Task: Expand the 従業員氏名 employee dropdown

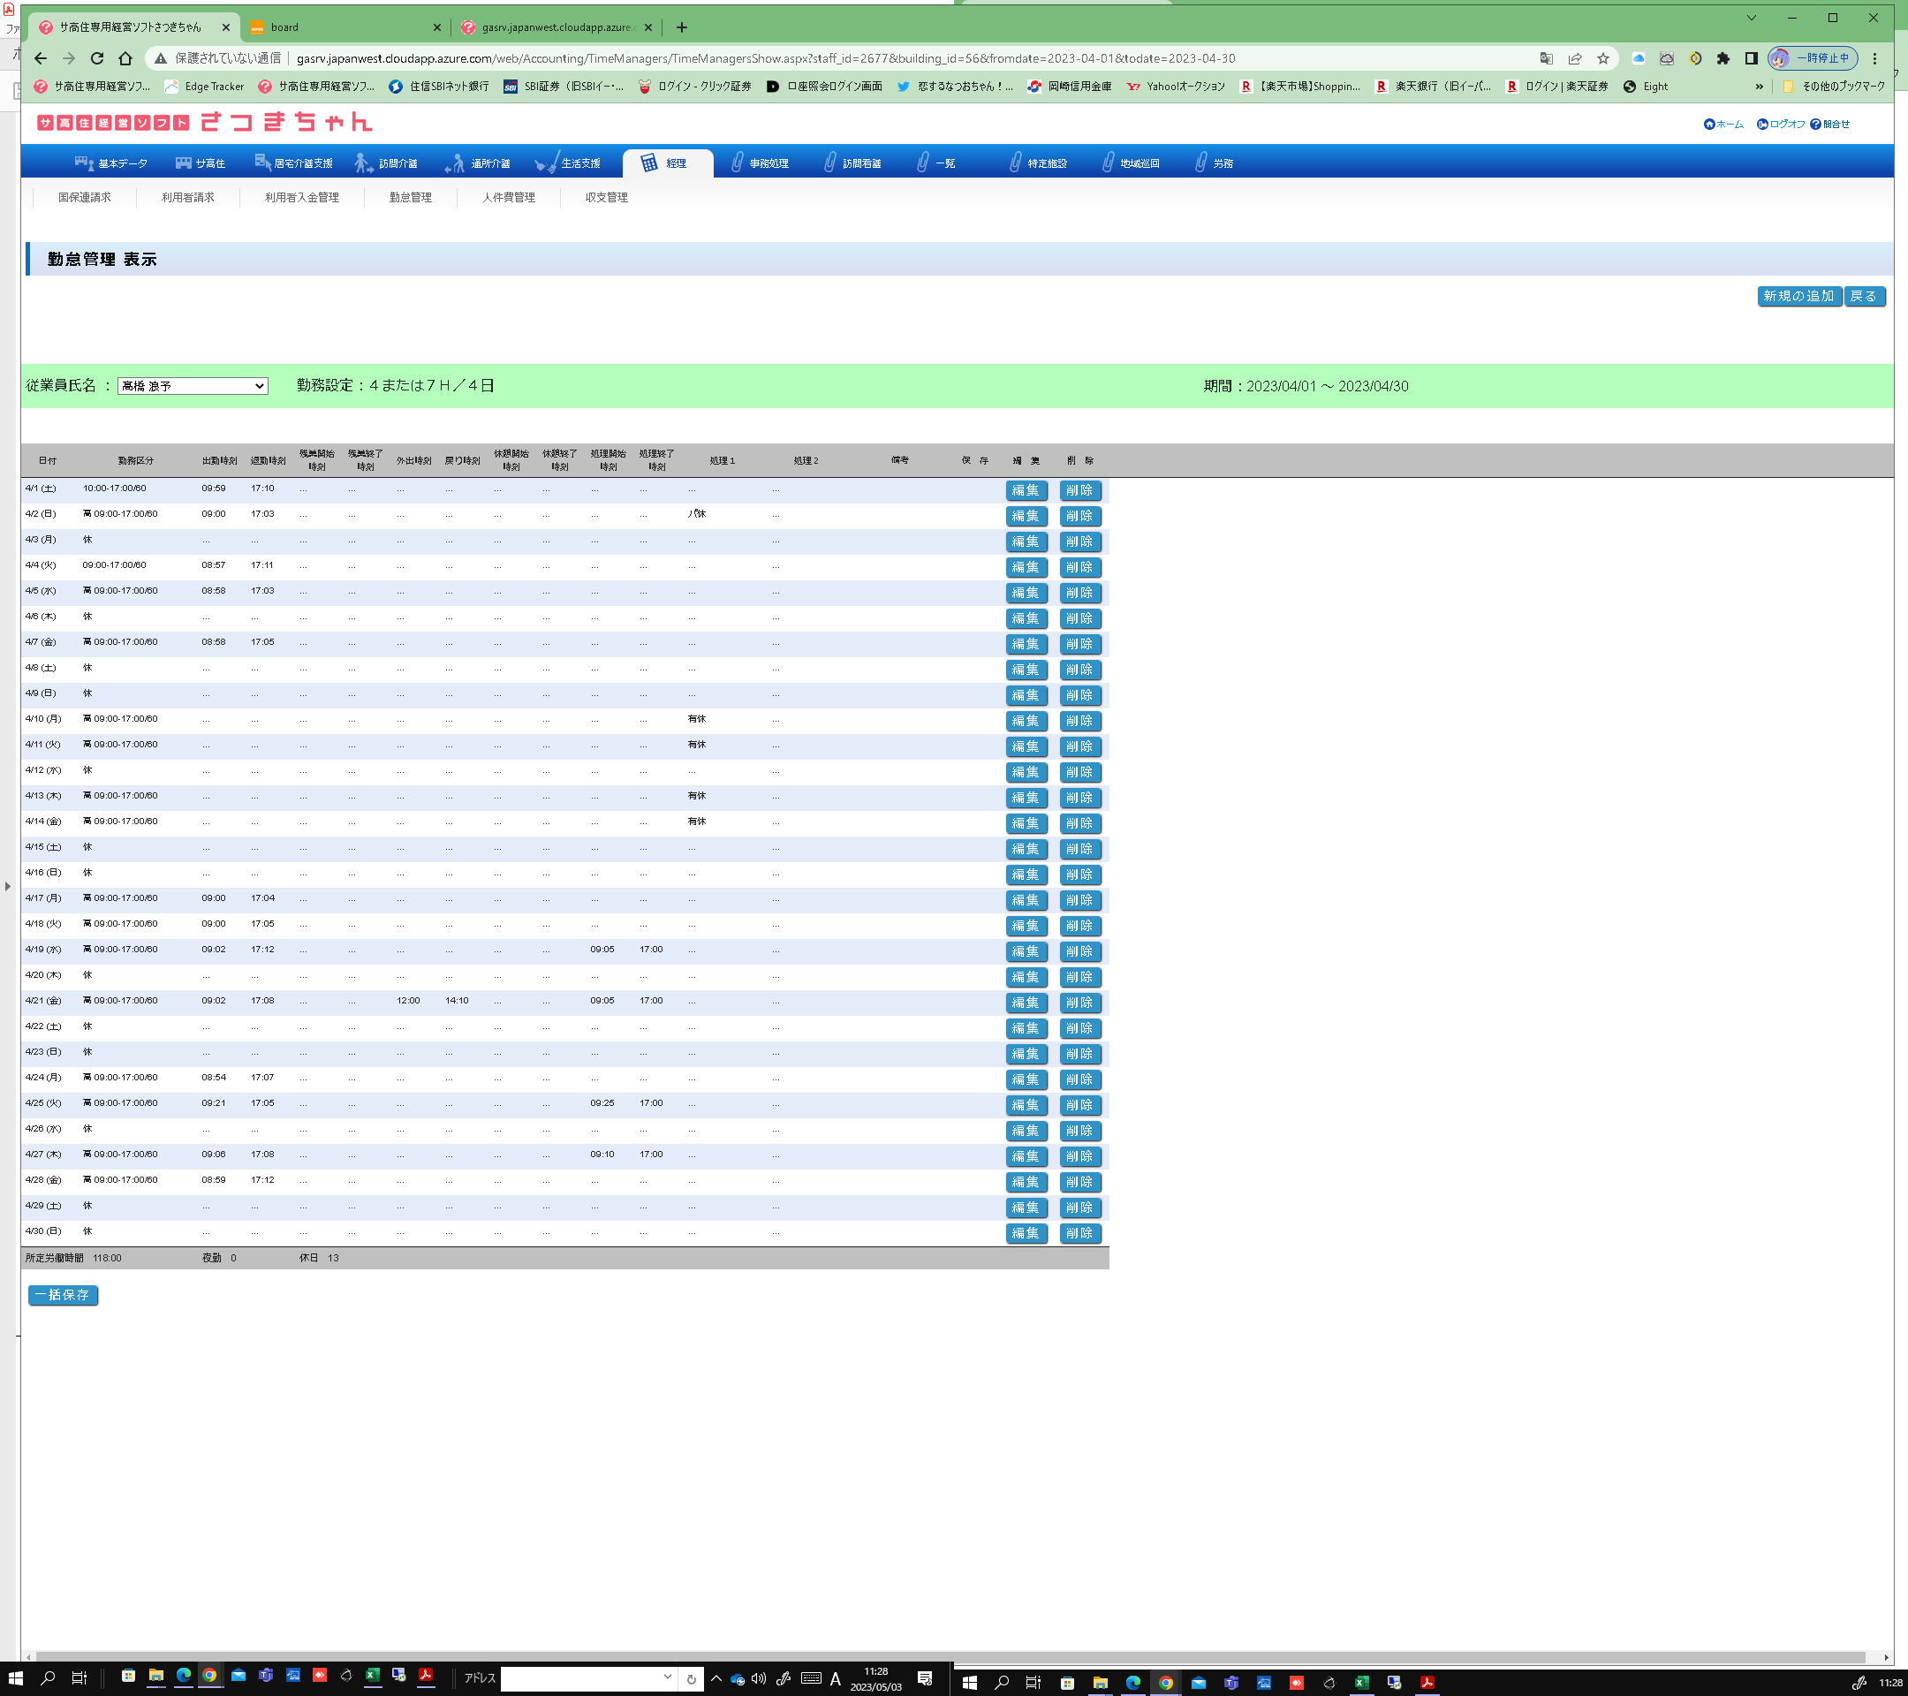Action: [x=193, y=385]
